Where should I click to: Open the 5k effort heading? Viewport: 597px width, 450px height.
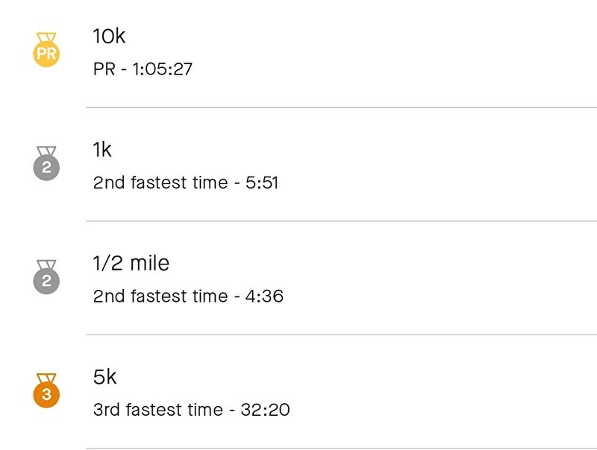point(104,377)
